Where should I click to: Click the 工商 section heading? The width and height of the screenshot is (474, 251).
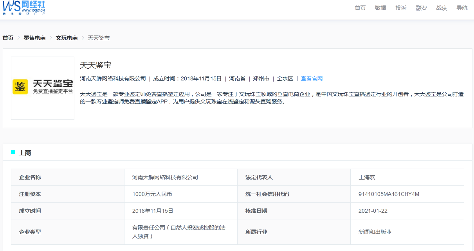(25, 153)
